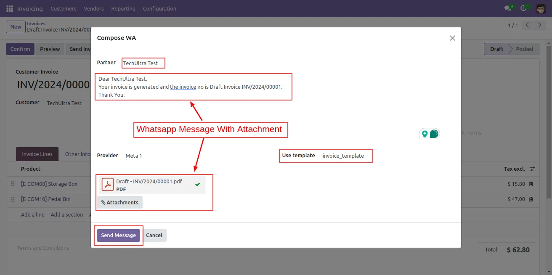Click the Customer field TechUltra Test on invoice
The height and width of the screenshot is (275, 552).
[x=64, y=103]
